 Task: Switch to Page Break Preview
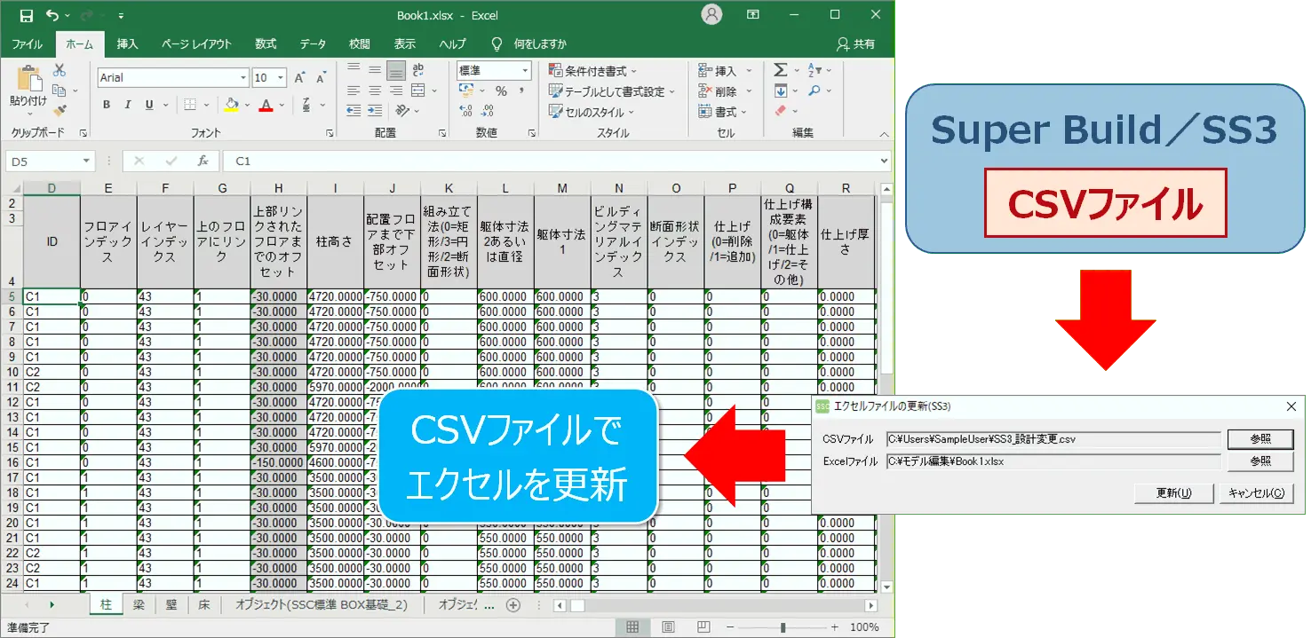pyautogui.click(x=703, y=627)
